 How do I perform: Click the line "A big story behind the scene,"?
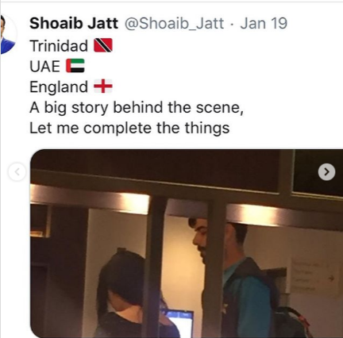point(137,107)
